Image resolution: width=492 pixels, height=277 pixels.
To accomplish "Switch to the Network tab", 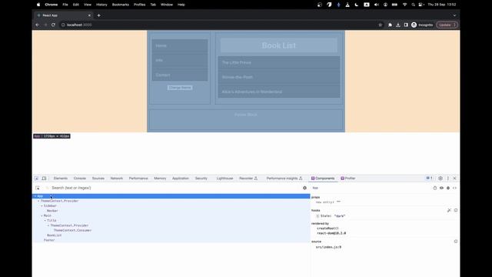I will pyautogui.click(x=116, y=179).
